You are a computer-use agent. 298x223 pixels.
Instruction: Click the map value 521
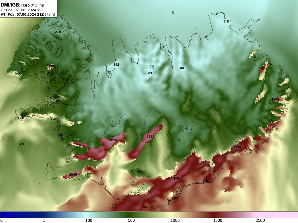pyautogui.click(x=140, y=172)
